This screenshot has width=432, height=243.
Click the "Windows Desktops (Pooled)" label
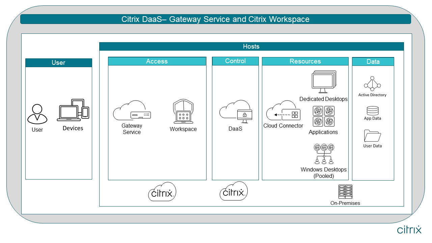click(x=324, y=173)
